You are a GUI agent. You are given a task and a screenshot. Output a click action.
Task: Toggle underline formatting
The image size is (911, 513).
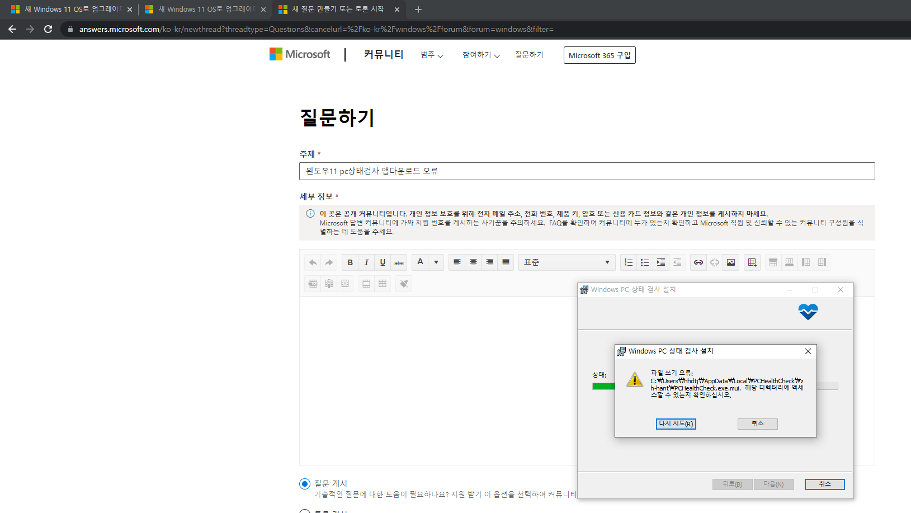tap(383, 262)
